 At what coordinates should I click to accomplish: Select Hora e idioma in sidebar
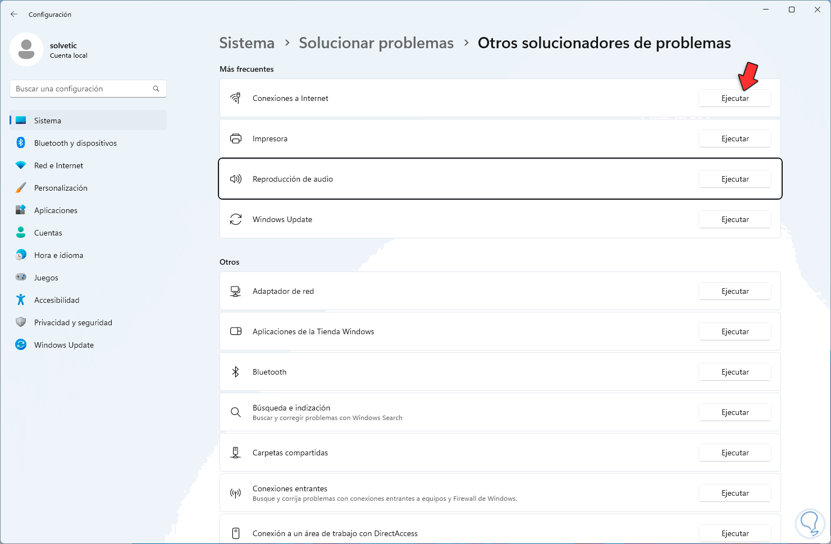coord(58,255)
